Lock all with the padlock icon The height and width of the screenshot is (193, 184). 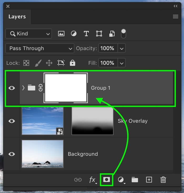(x=73, y=63)
